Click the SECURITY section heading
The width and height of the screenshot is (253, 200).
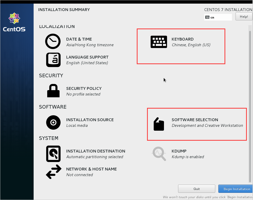click(x=51, y=75)
